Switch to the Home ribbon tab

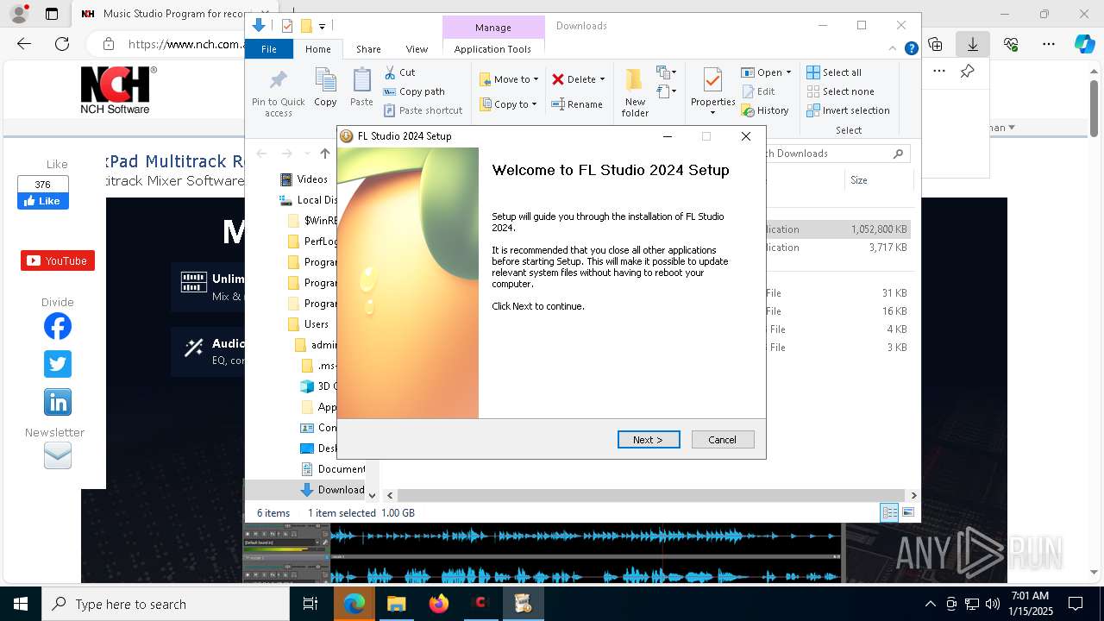pos(317,49)
